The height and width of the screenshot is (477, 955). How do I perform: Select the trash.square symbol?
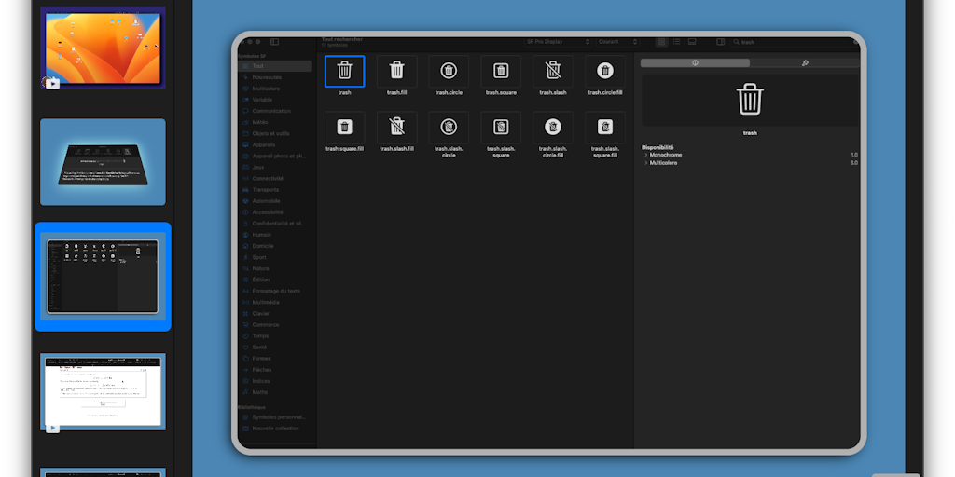501,71
